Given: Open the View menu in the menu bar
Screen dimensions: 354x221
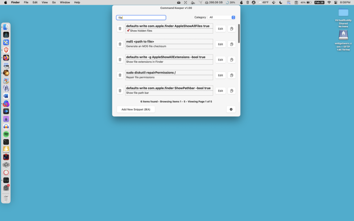Looking at the screenshot, I should 45,2.
